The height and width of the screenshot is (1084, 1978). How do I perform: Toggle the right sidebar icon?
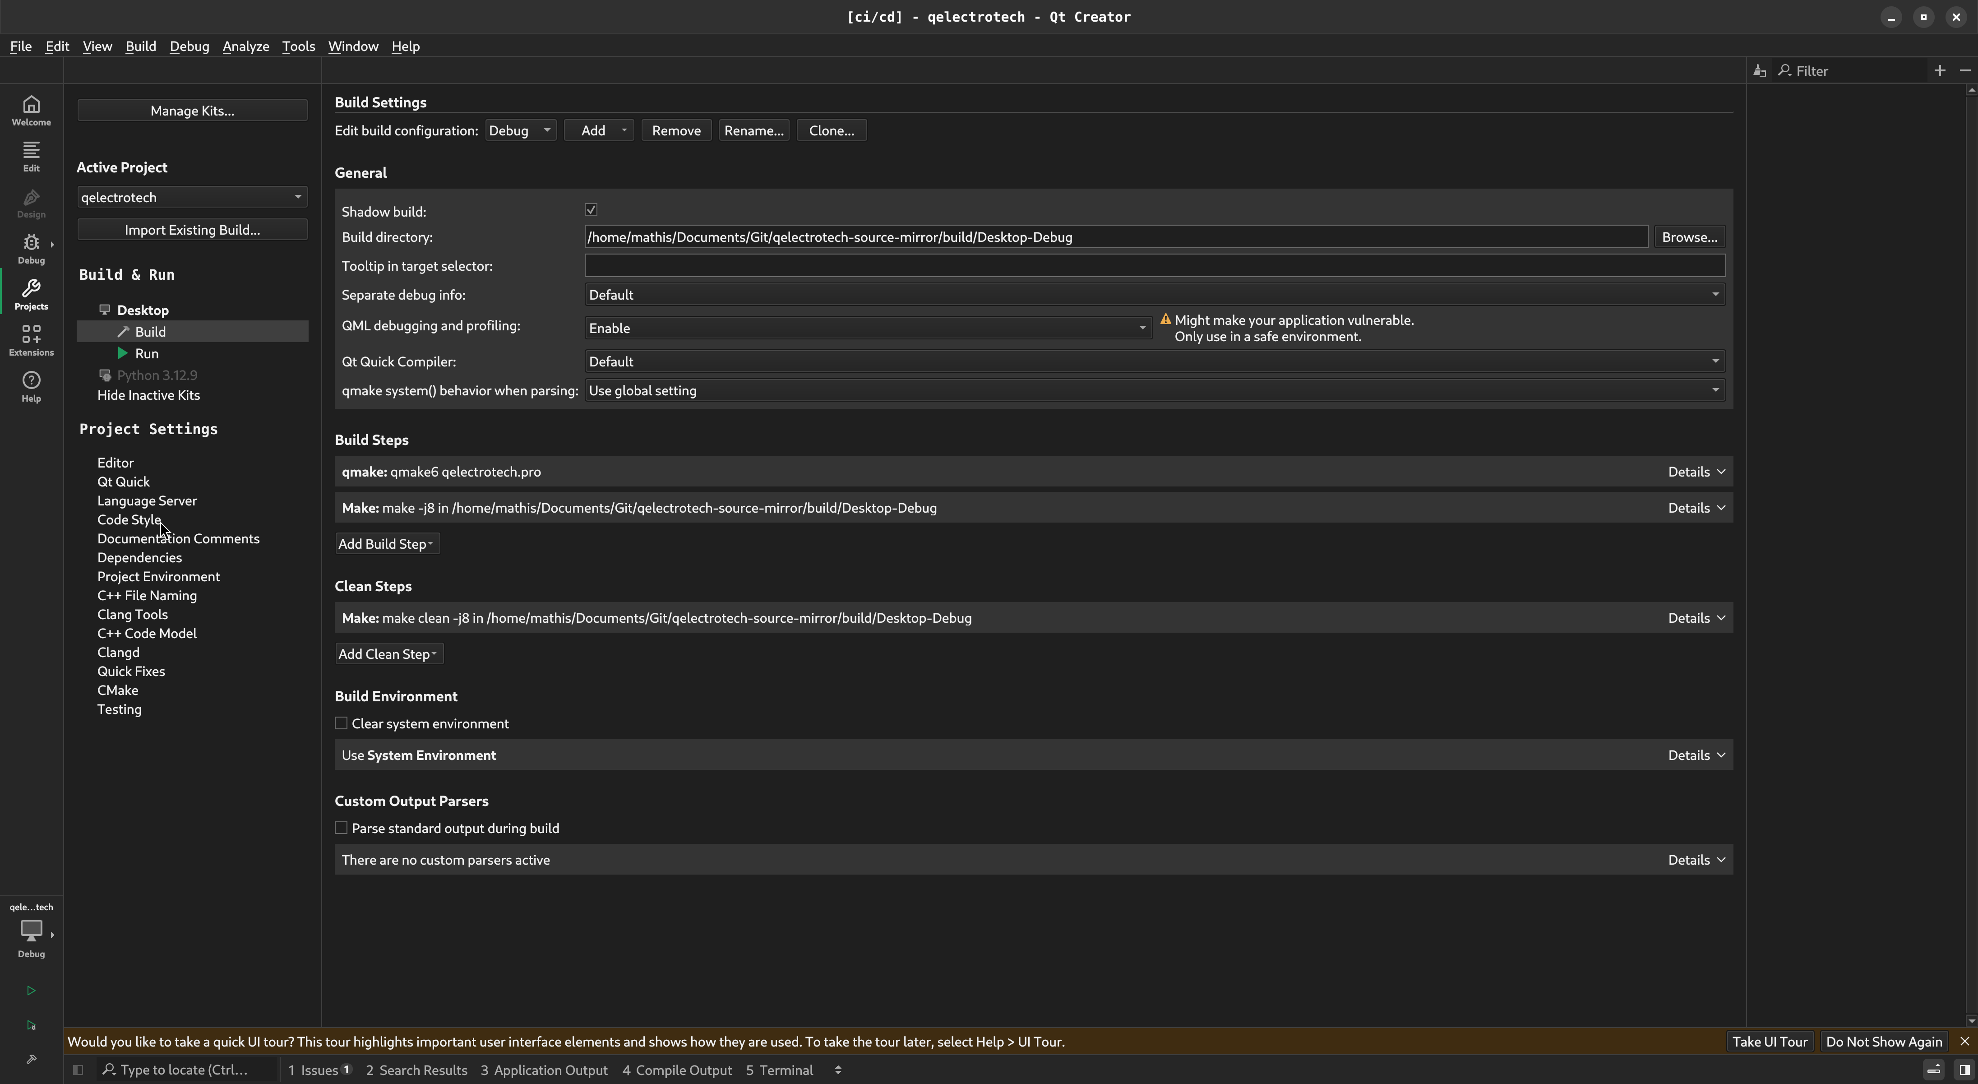click(1964, 1070)
